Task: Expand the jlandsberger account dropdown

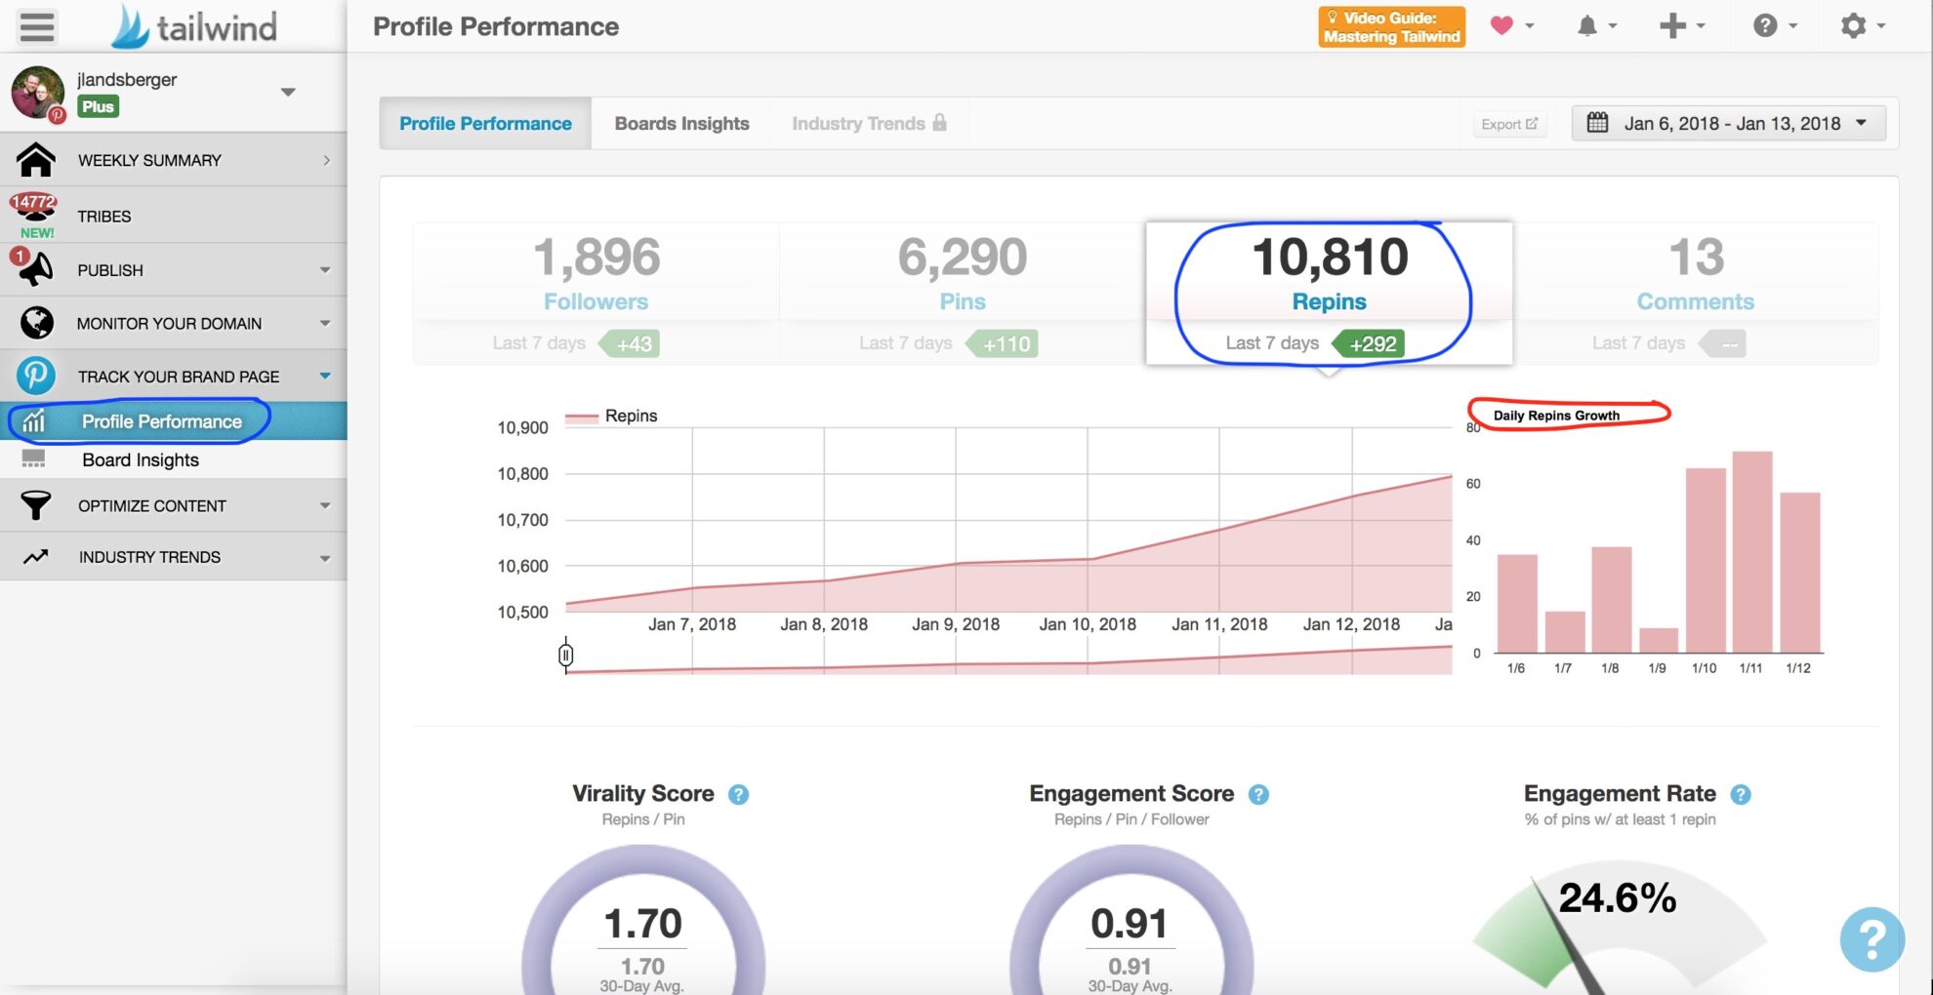Action: point(288,92)
